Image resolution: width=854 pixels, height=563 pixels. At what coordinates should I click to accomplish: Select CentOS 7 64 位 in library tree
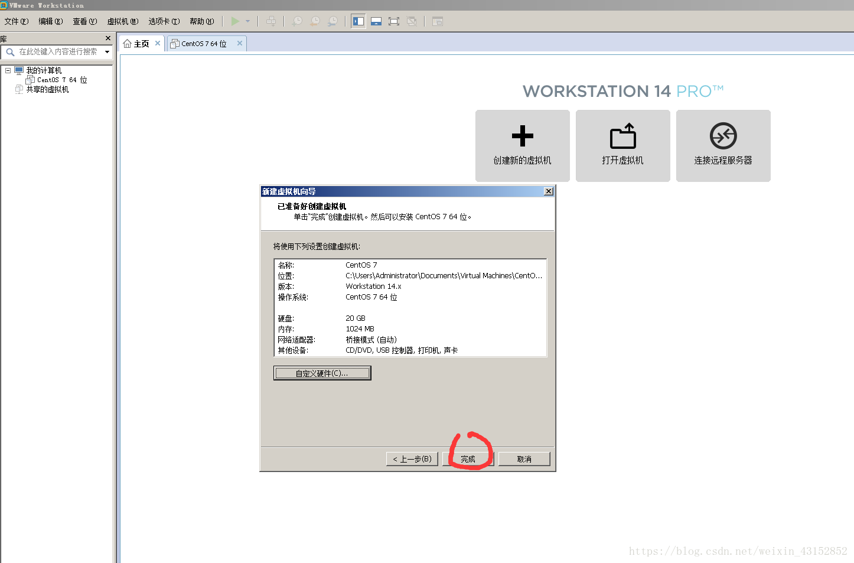(62, 80)
